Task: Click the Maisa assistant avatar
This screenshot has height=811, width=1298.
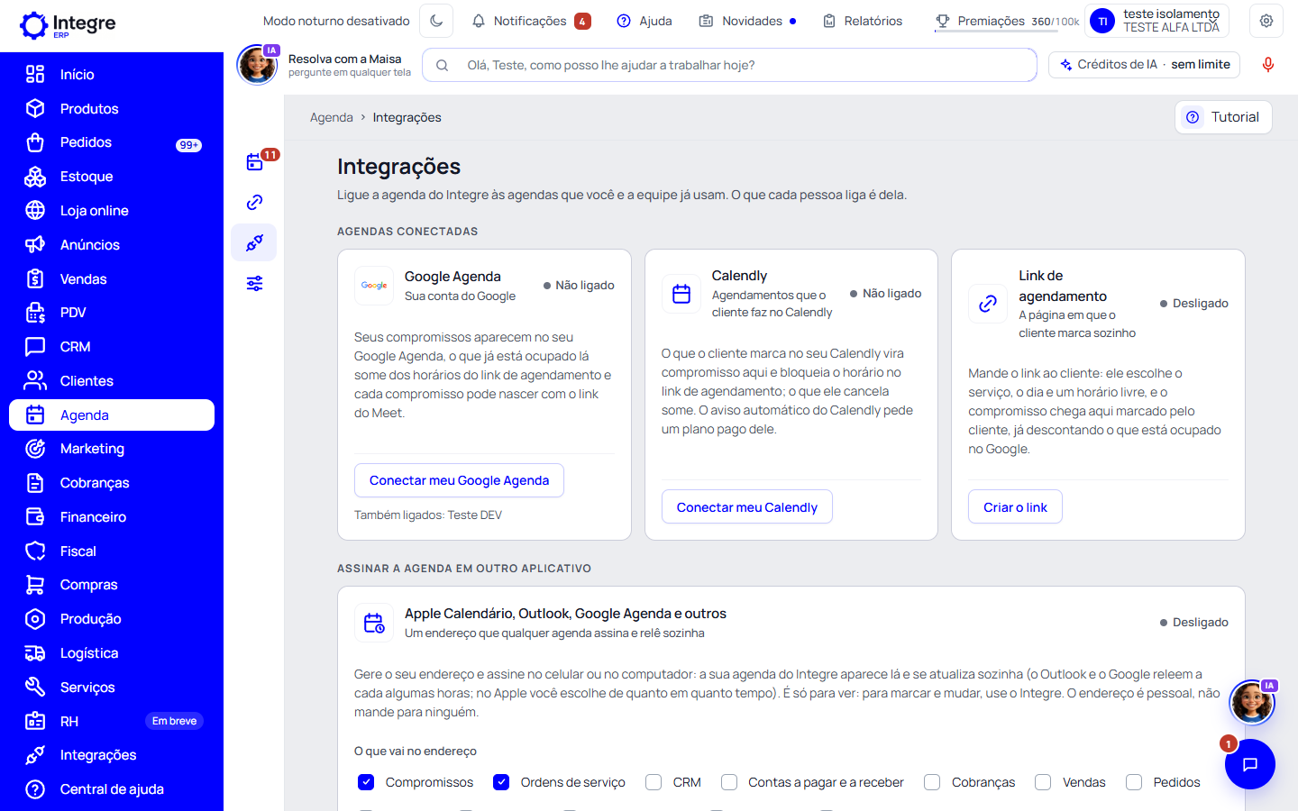Action: [257, 65]
